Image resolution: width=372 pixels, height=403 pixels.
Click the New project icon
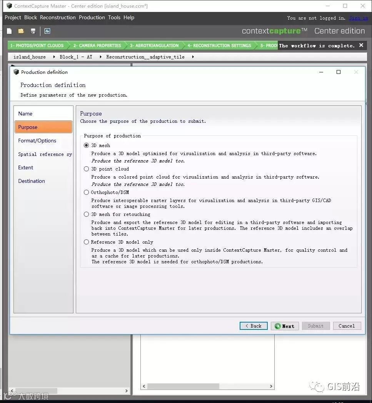click(9, 31)
